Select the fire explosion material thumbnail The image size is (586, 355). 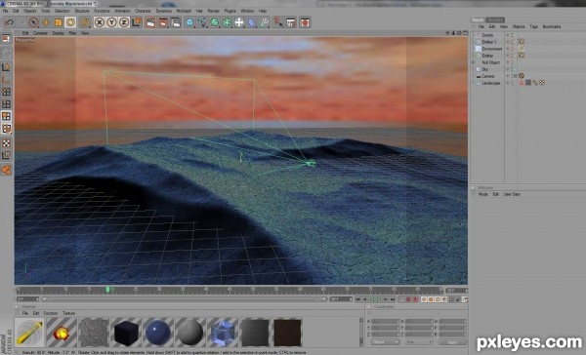[x=62, y=332]
